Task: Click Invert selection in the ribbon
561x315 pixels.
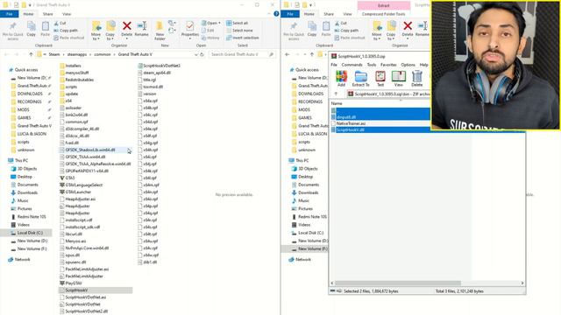Action: click(242, 38)
